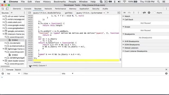Expand DOM Breakpoints section
This screenshot has width=169, height=95.
123,45
